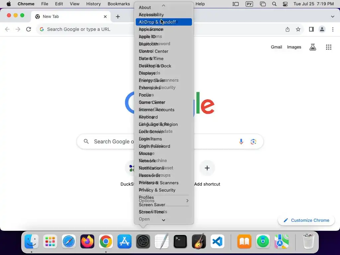
Task: Open Maps from the dock
Action: pos(282,241)
